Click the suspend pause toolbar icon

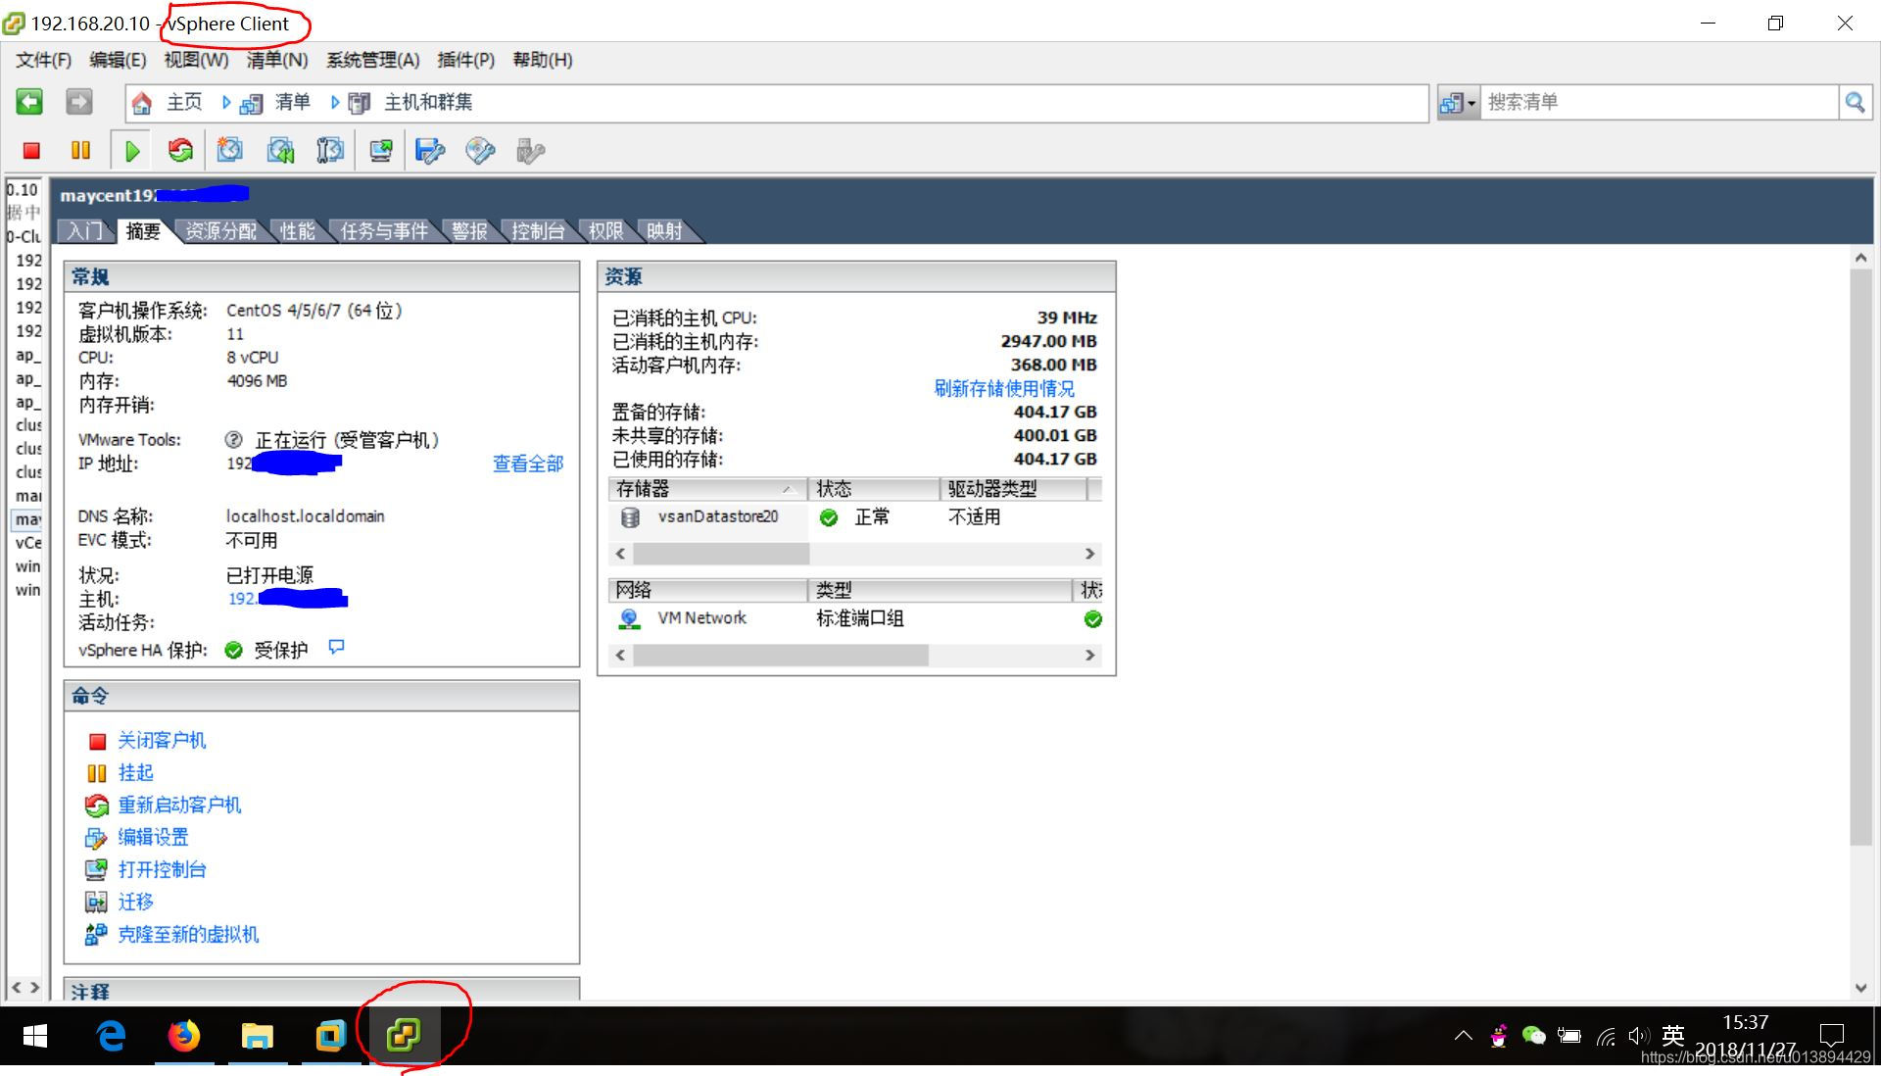tap(80, 150)
